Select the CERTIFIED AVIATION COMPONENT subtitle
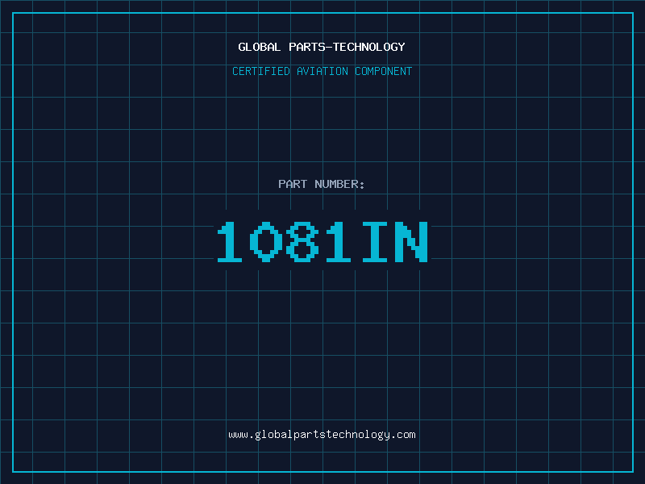 (x=322, y=71)
